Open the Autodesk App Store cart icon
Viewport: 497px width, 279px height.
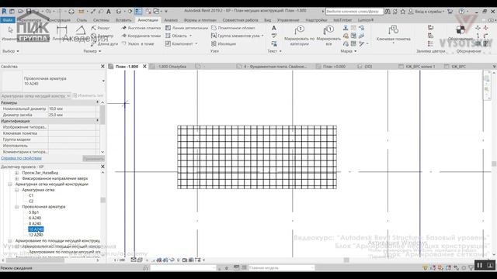[x=450, y=12]
